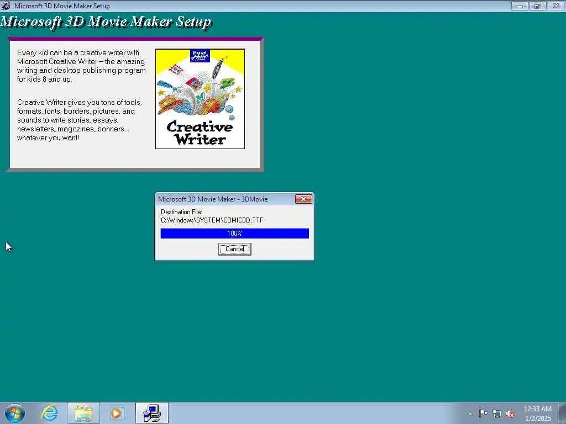
Task: Click the 'Creative Writer gives you tons' paragraph
Action: coord(80,120)
